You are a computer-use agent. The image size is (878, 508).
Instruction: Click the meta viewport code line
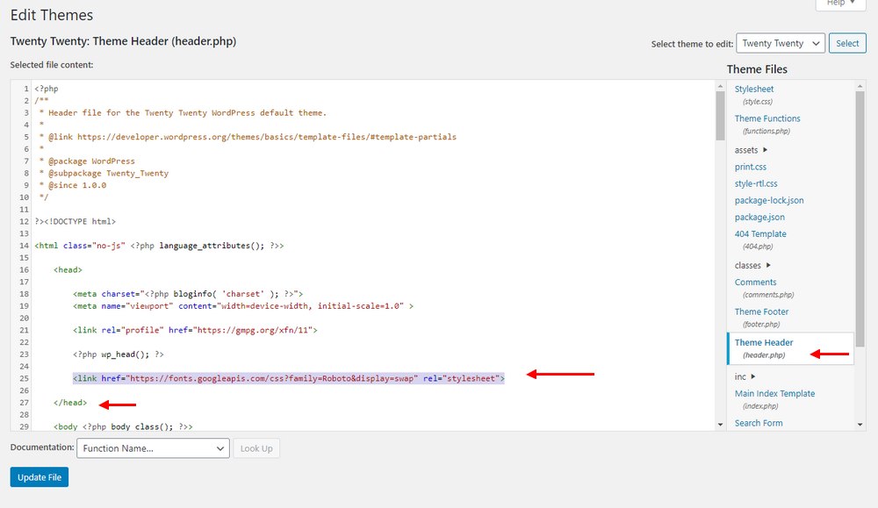tap(243, 306)
